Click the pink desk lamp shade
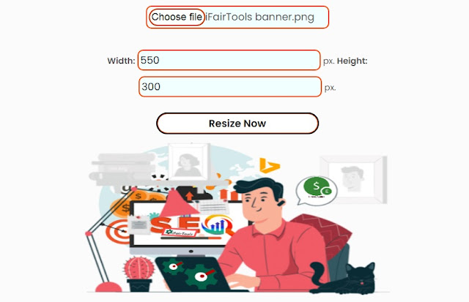 [x=179, y=203]
